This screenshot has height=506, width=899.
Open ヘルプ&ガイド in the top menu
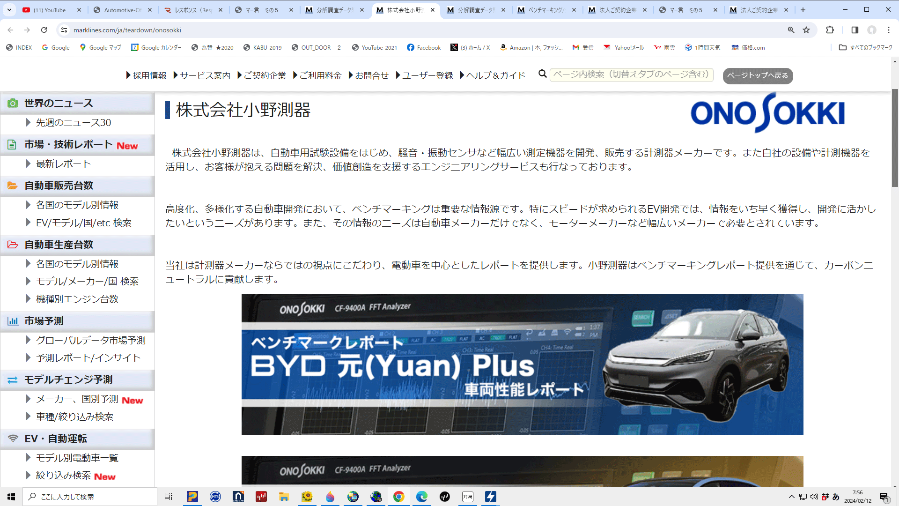pos(493,75)
